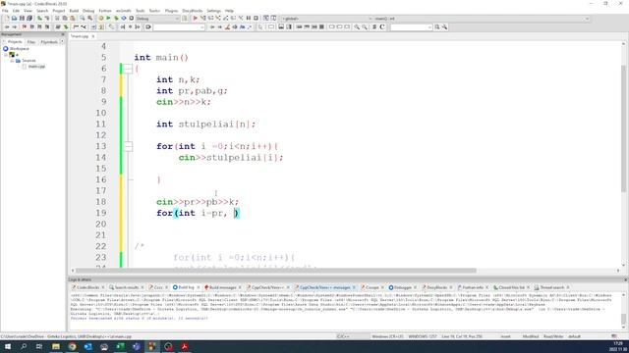Open build target Debug dropdown
Viewport: 629px width, 353px height.
(157, 19)
